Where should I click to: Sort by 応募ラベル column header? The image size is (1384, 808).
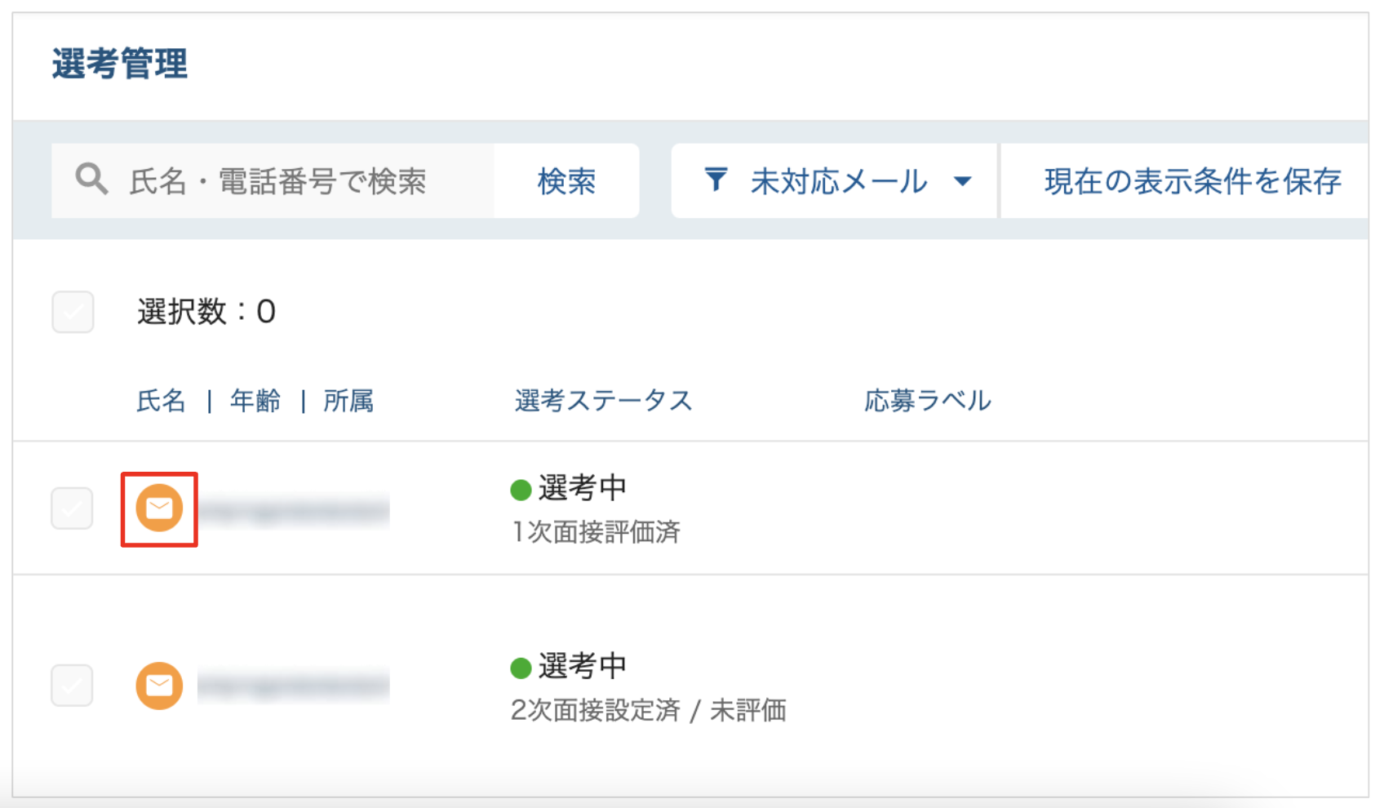pyautogui.click(x=928, y=401)
